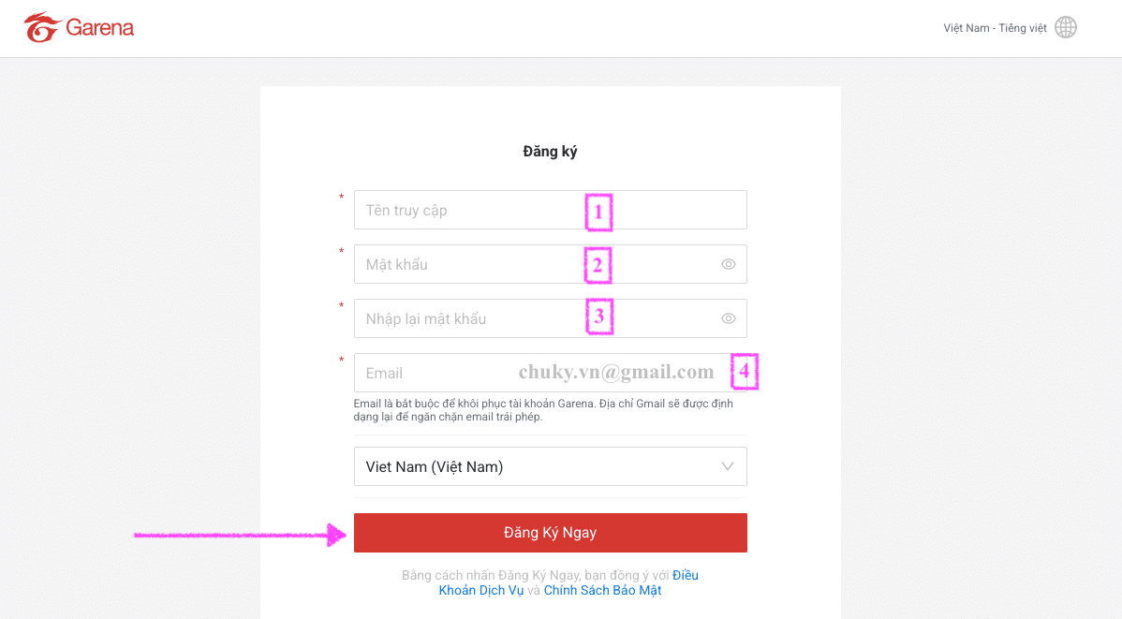
Task: Click the Việt Nam - Tiếng việt language label
Action: click(995, 28)
